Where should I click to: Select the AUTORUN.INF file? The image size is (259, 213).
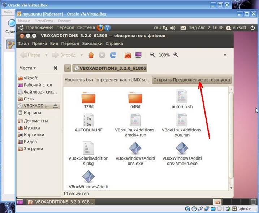click(x=89, y=122)
